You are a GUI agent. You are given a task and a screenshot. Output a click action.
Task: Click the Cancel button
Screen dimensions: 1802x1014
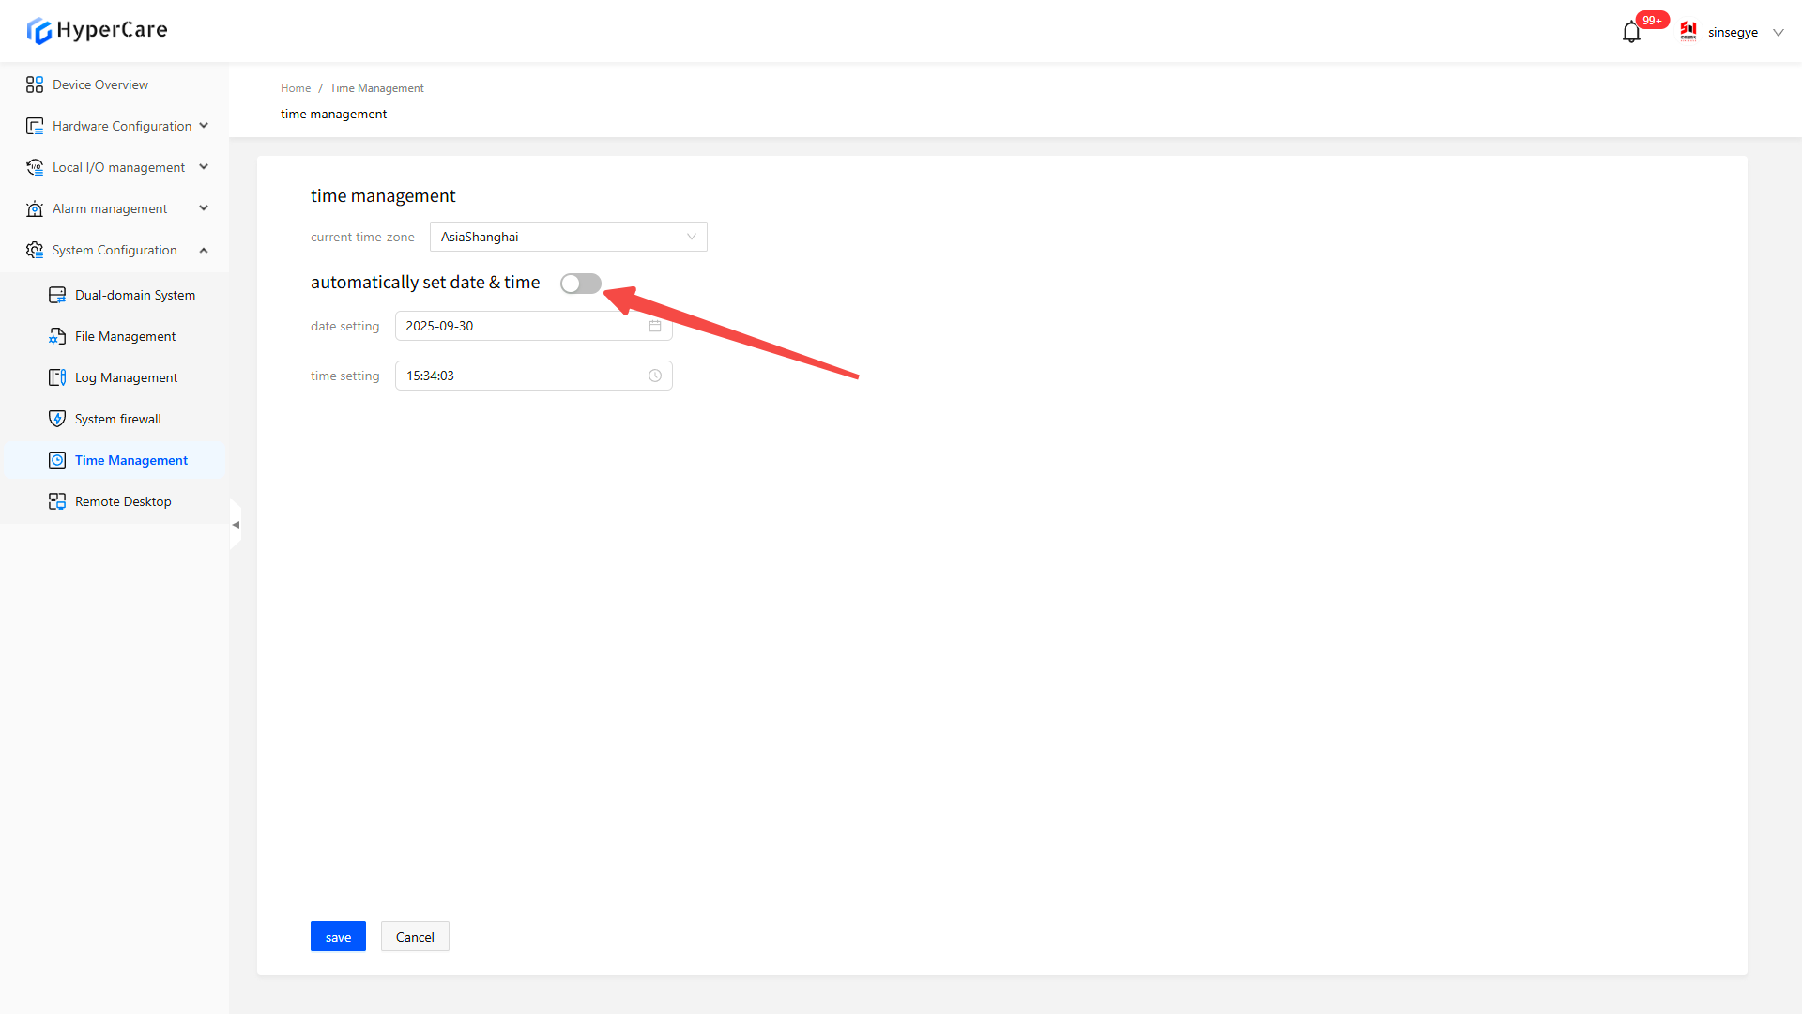pos(415,937)
